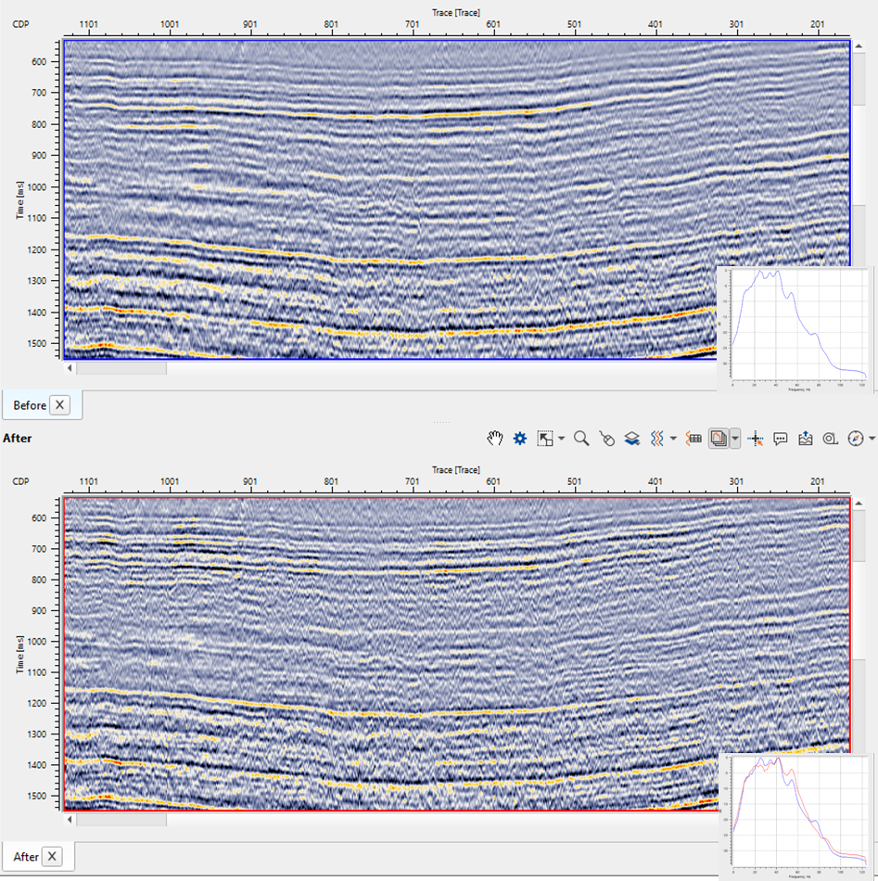This screenshot has height=881, width=878.
Task: Open the layers stack icon
Action: (631, 439)
